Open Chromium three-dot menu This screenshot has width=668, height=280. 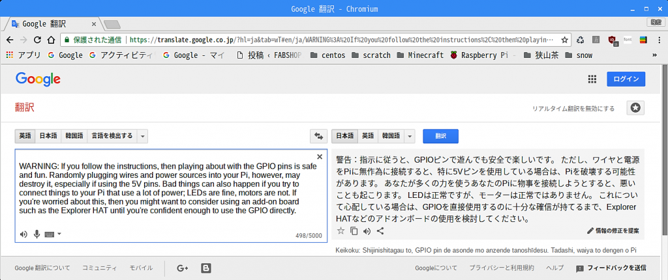coord(659,40)
